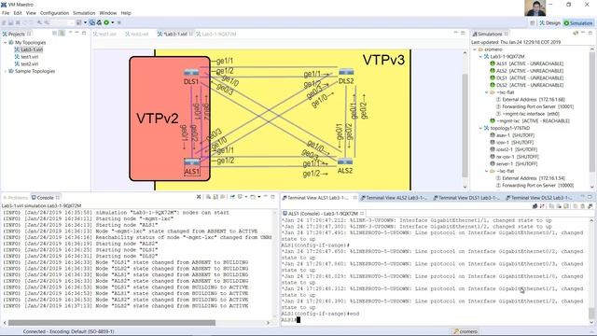Switch to the Design perspective
The width and height of the screenshot is (597, 336).
point(549,22)
